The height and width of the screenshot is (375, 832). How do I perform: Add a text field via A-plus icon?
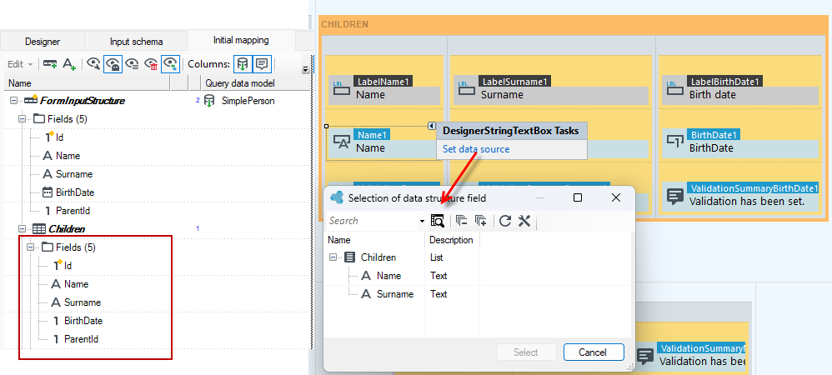(69, 64)
